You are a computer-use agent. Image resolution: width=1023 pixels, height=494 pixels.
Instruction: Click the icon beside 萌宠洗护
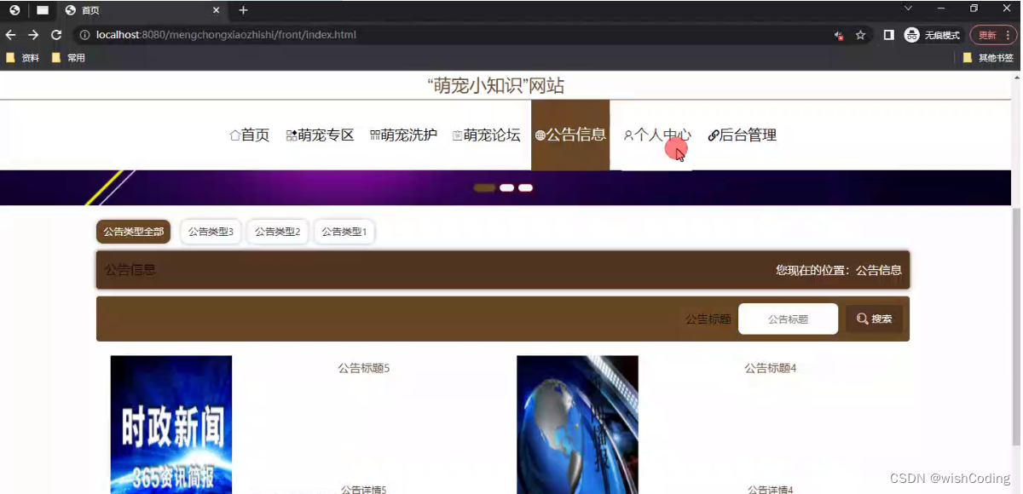pos(374,135)
